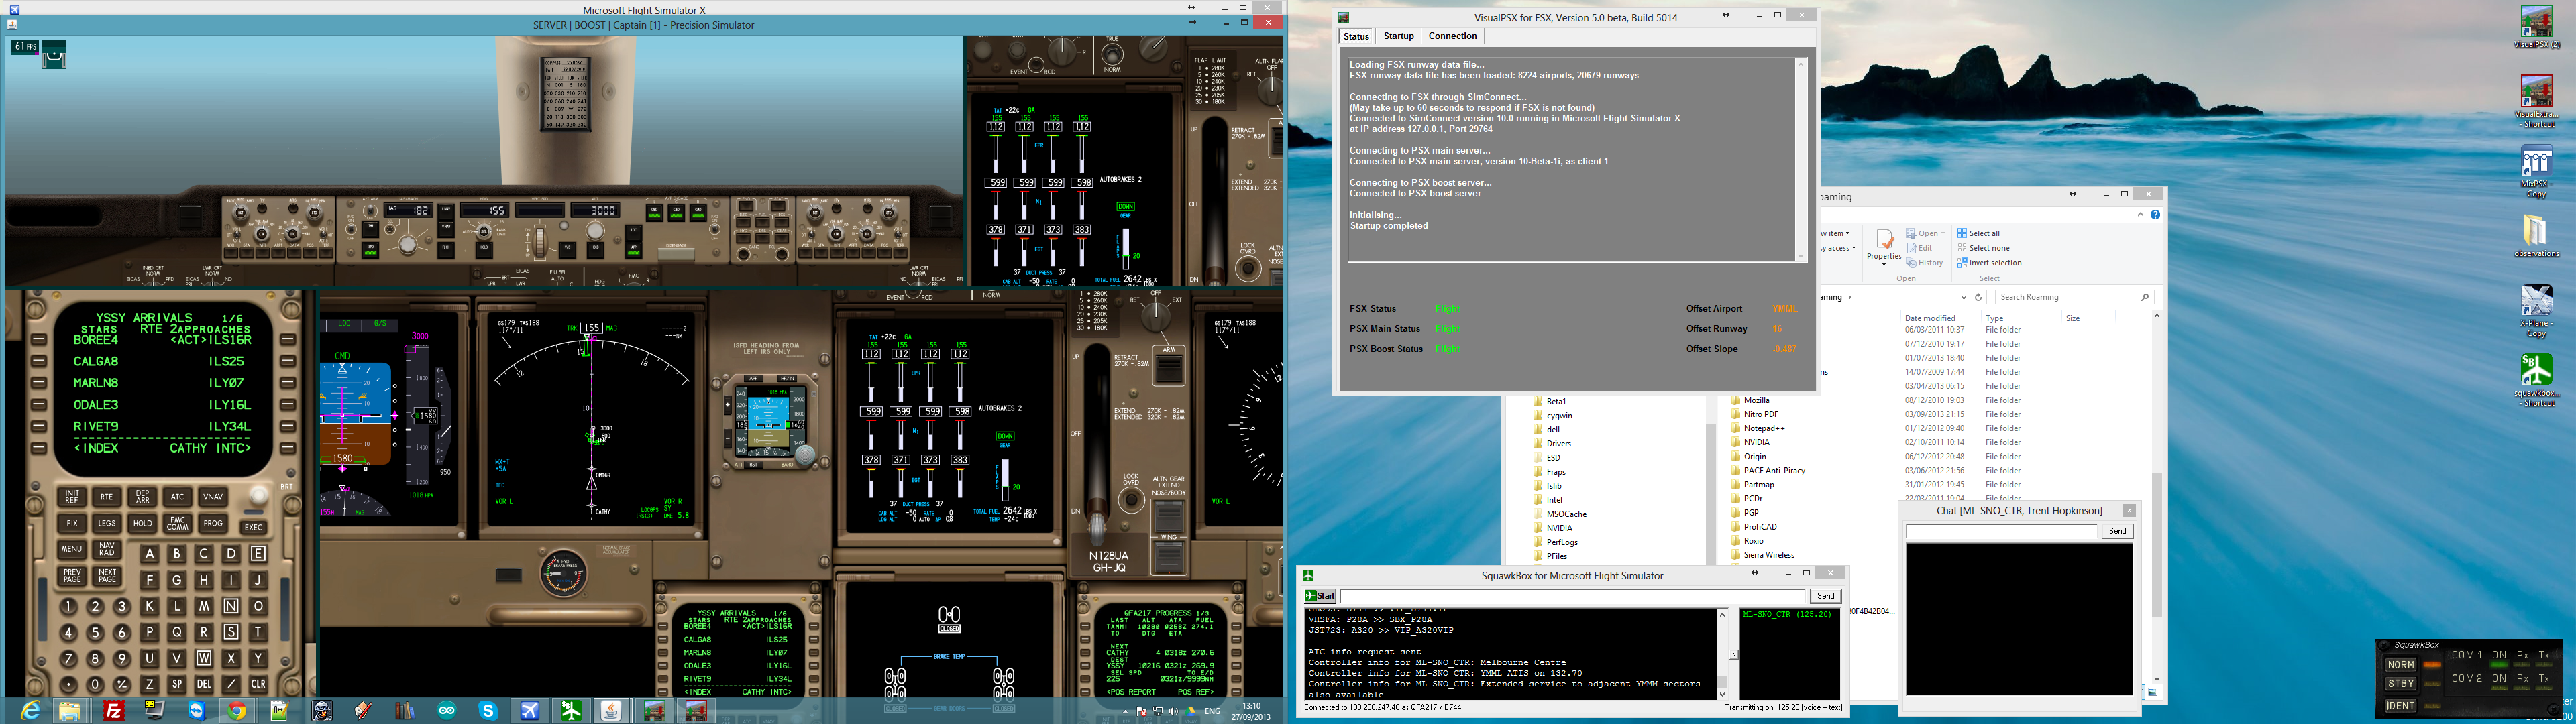Viewport: 2576px width, 724px height.
Task: Click refresh icon beside Explorer address bar
Action: tap(1978, 297)
